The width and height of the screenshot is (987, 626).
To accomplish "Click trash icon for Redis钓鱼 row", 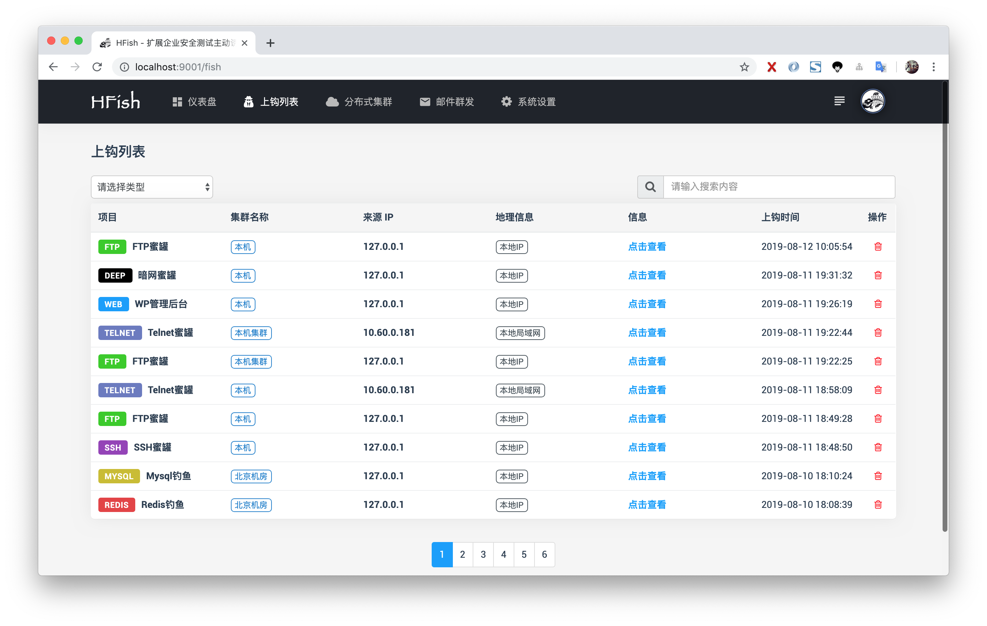I will [x=878, y=505].
